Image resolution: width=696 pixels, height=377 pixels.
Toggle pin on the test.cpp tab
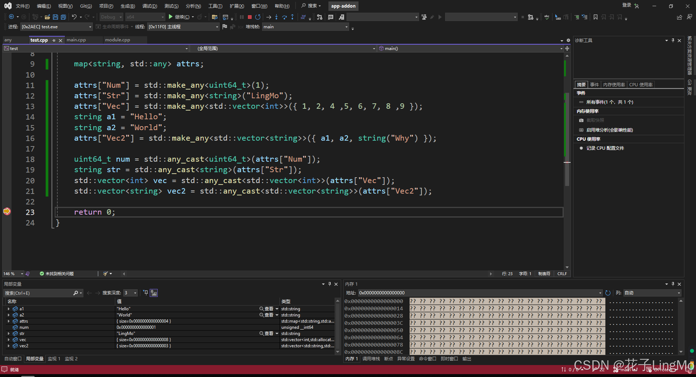(x=54, y=40)
